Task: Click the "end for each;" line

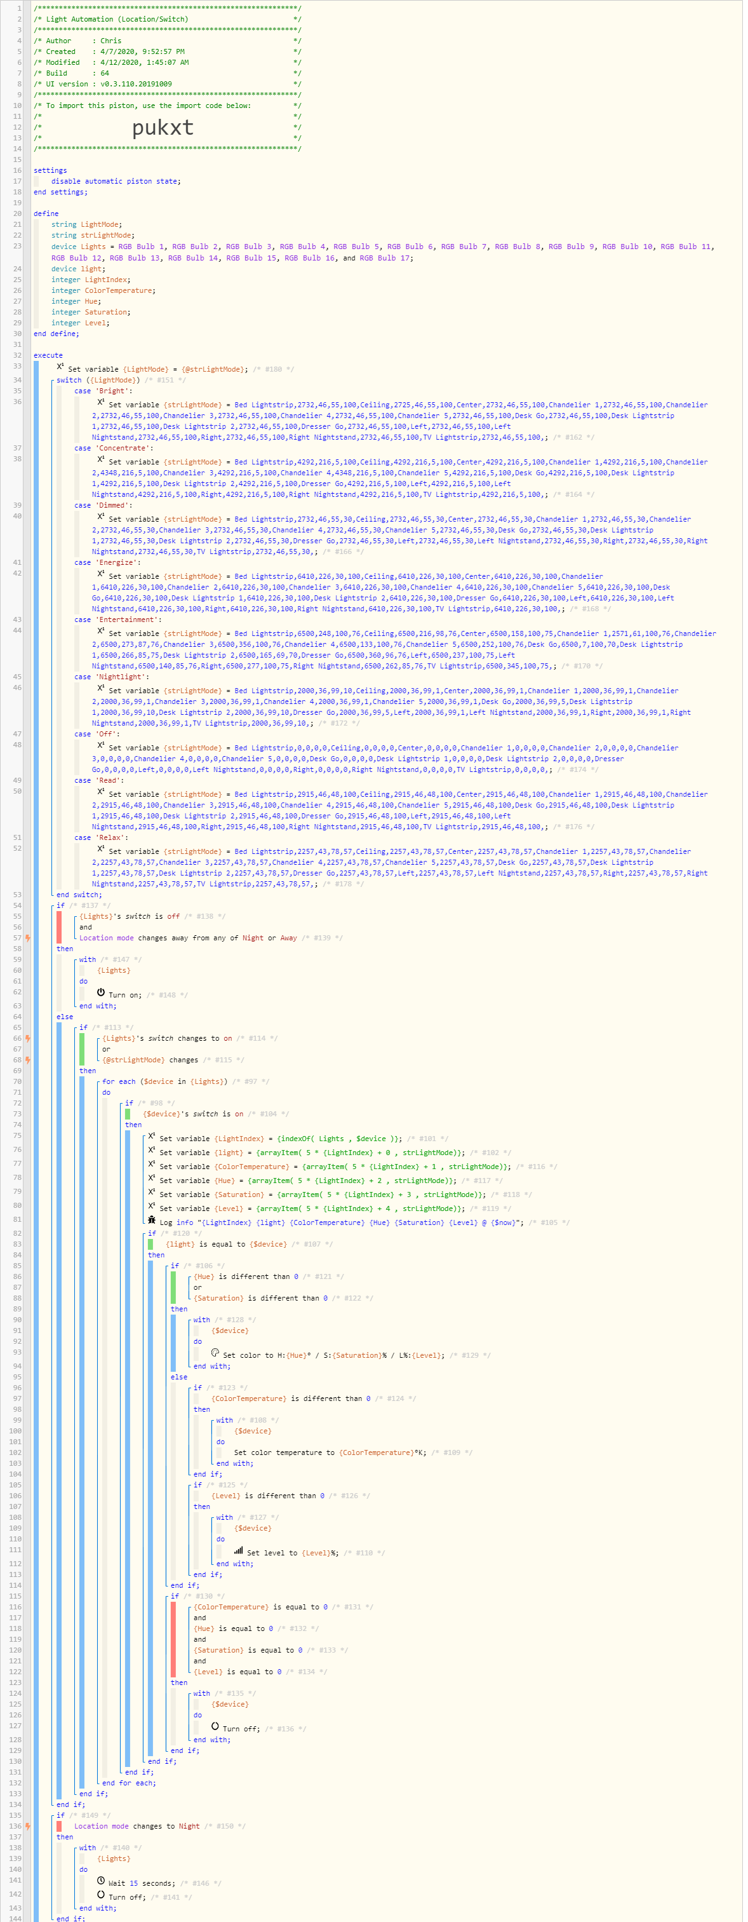Action: (x=129, y=1782)
